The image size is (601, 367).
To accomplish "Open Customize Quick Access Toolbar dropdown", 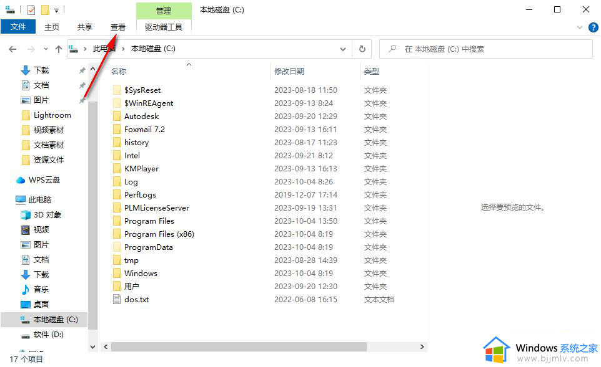I will tap(56, 11).
